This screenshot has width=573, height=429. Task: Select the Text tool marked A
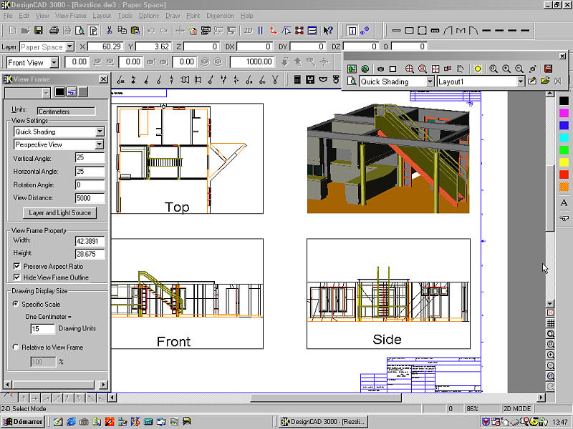[x=564, y=203]
